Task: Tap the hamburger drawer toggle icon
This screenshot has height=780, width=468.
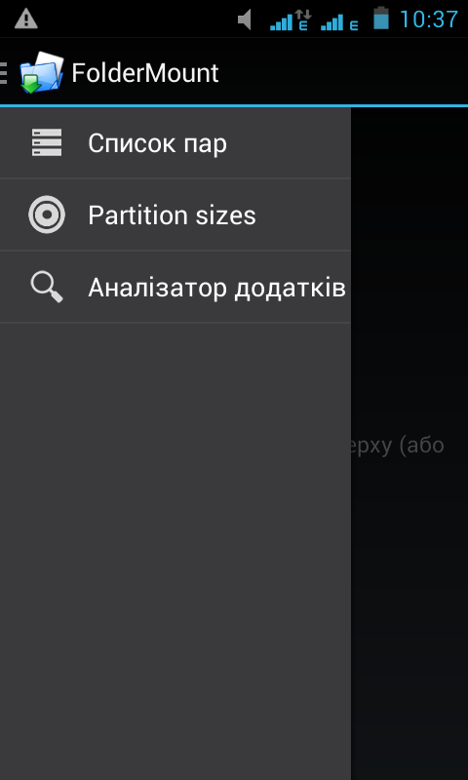Action: tap(4, 73)
